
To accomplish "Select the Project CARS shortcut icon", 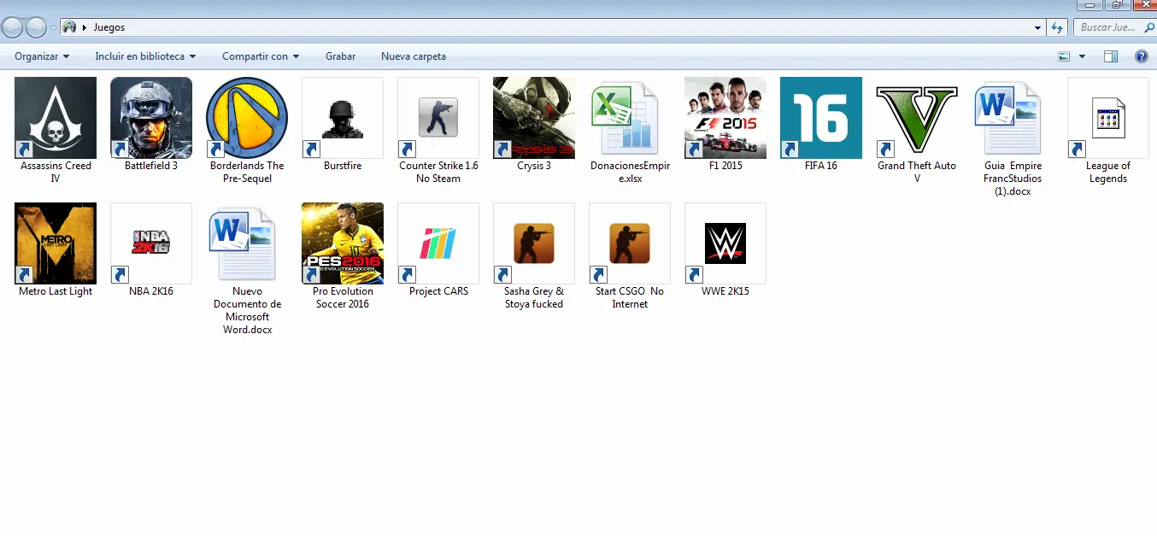I will tap(438, 243).
